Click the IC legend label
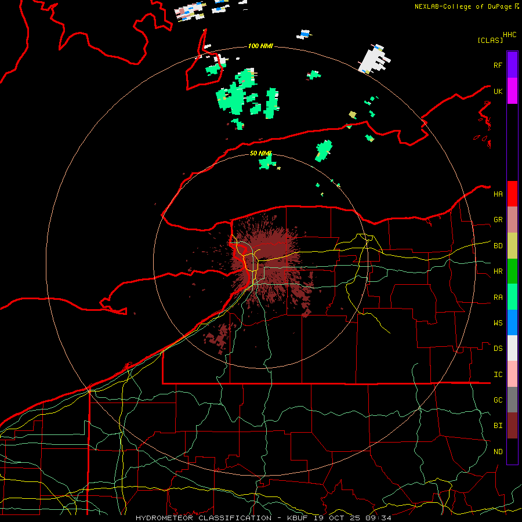Screen dimensions: 522x522 [x=498, y=375]
